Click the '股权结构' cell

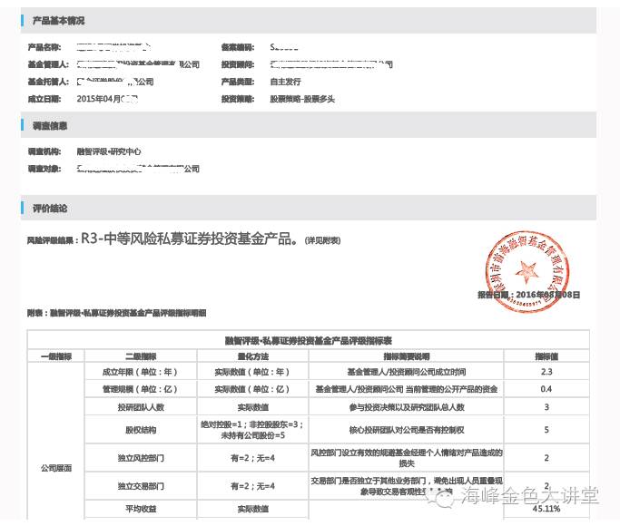click(x=141, y=430)
